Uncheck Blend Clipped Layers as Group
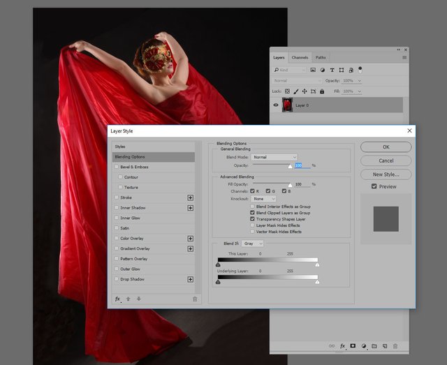 pyautogui.click(x=253, y=213)
